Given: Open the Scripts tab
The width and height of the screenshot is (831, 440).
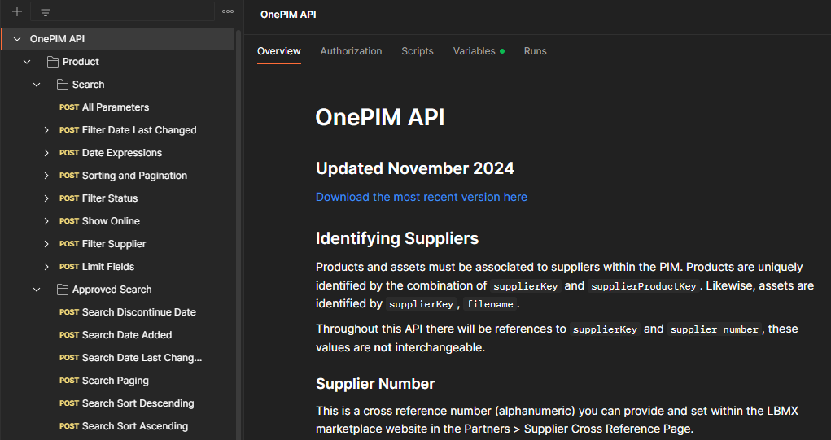Looking at the screenshot, I should point(417,51).
